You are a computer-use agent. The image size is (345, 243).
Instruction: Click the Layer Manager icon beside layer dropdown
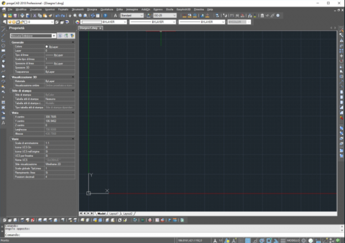click(x=5, y=22)
